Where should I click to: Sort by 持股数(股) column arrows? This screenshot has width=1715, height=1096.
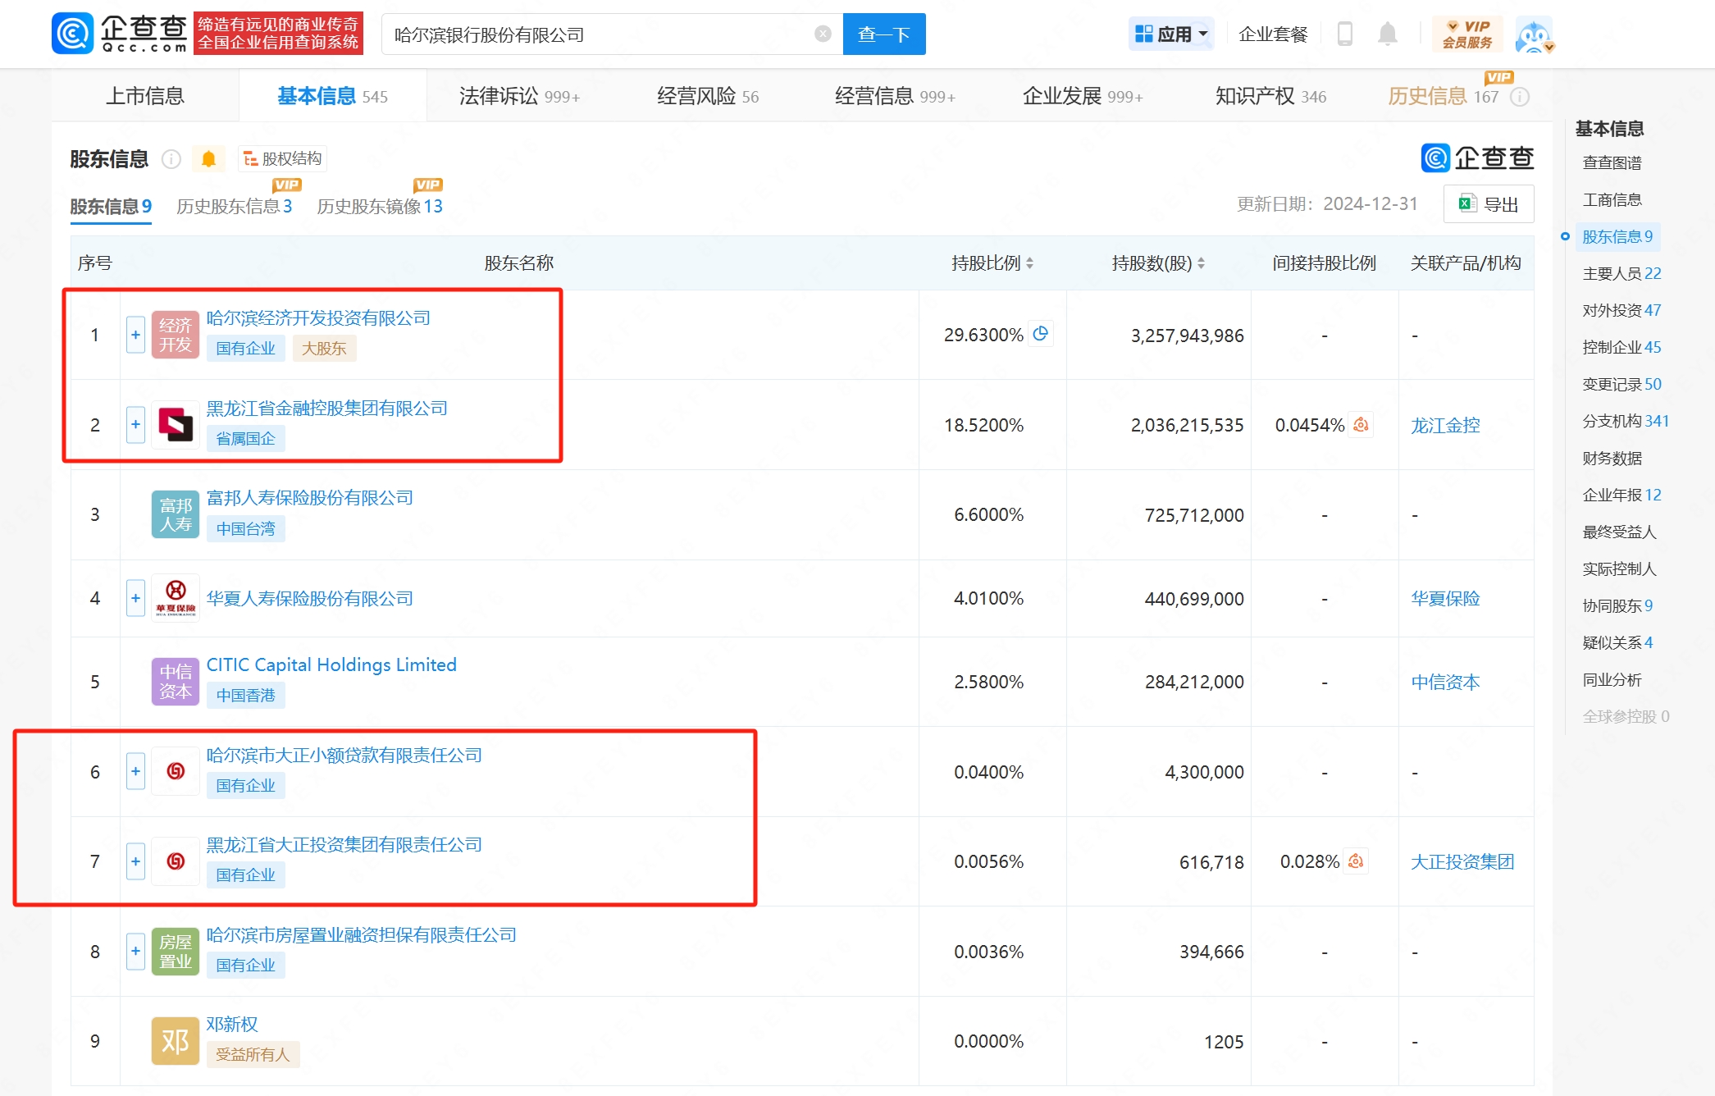point(1201,263)
